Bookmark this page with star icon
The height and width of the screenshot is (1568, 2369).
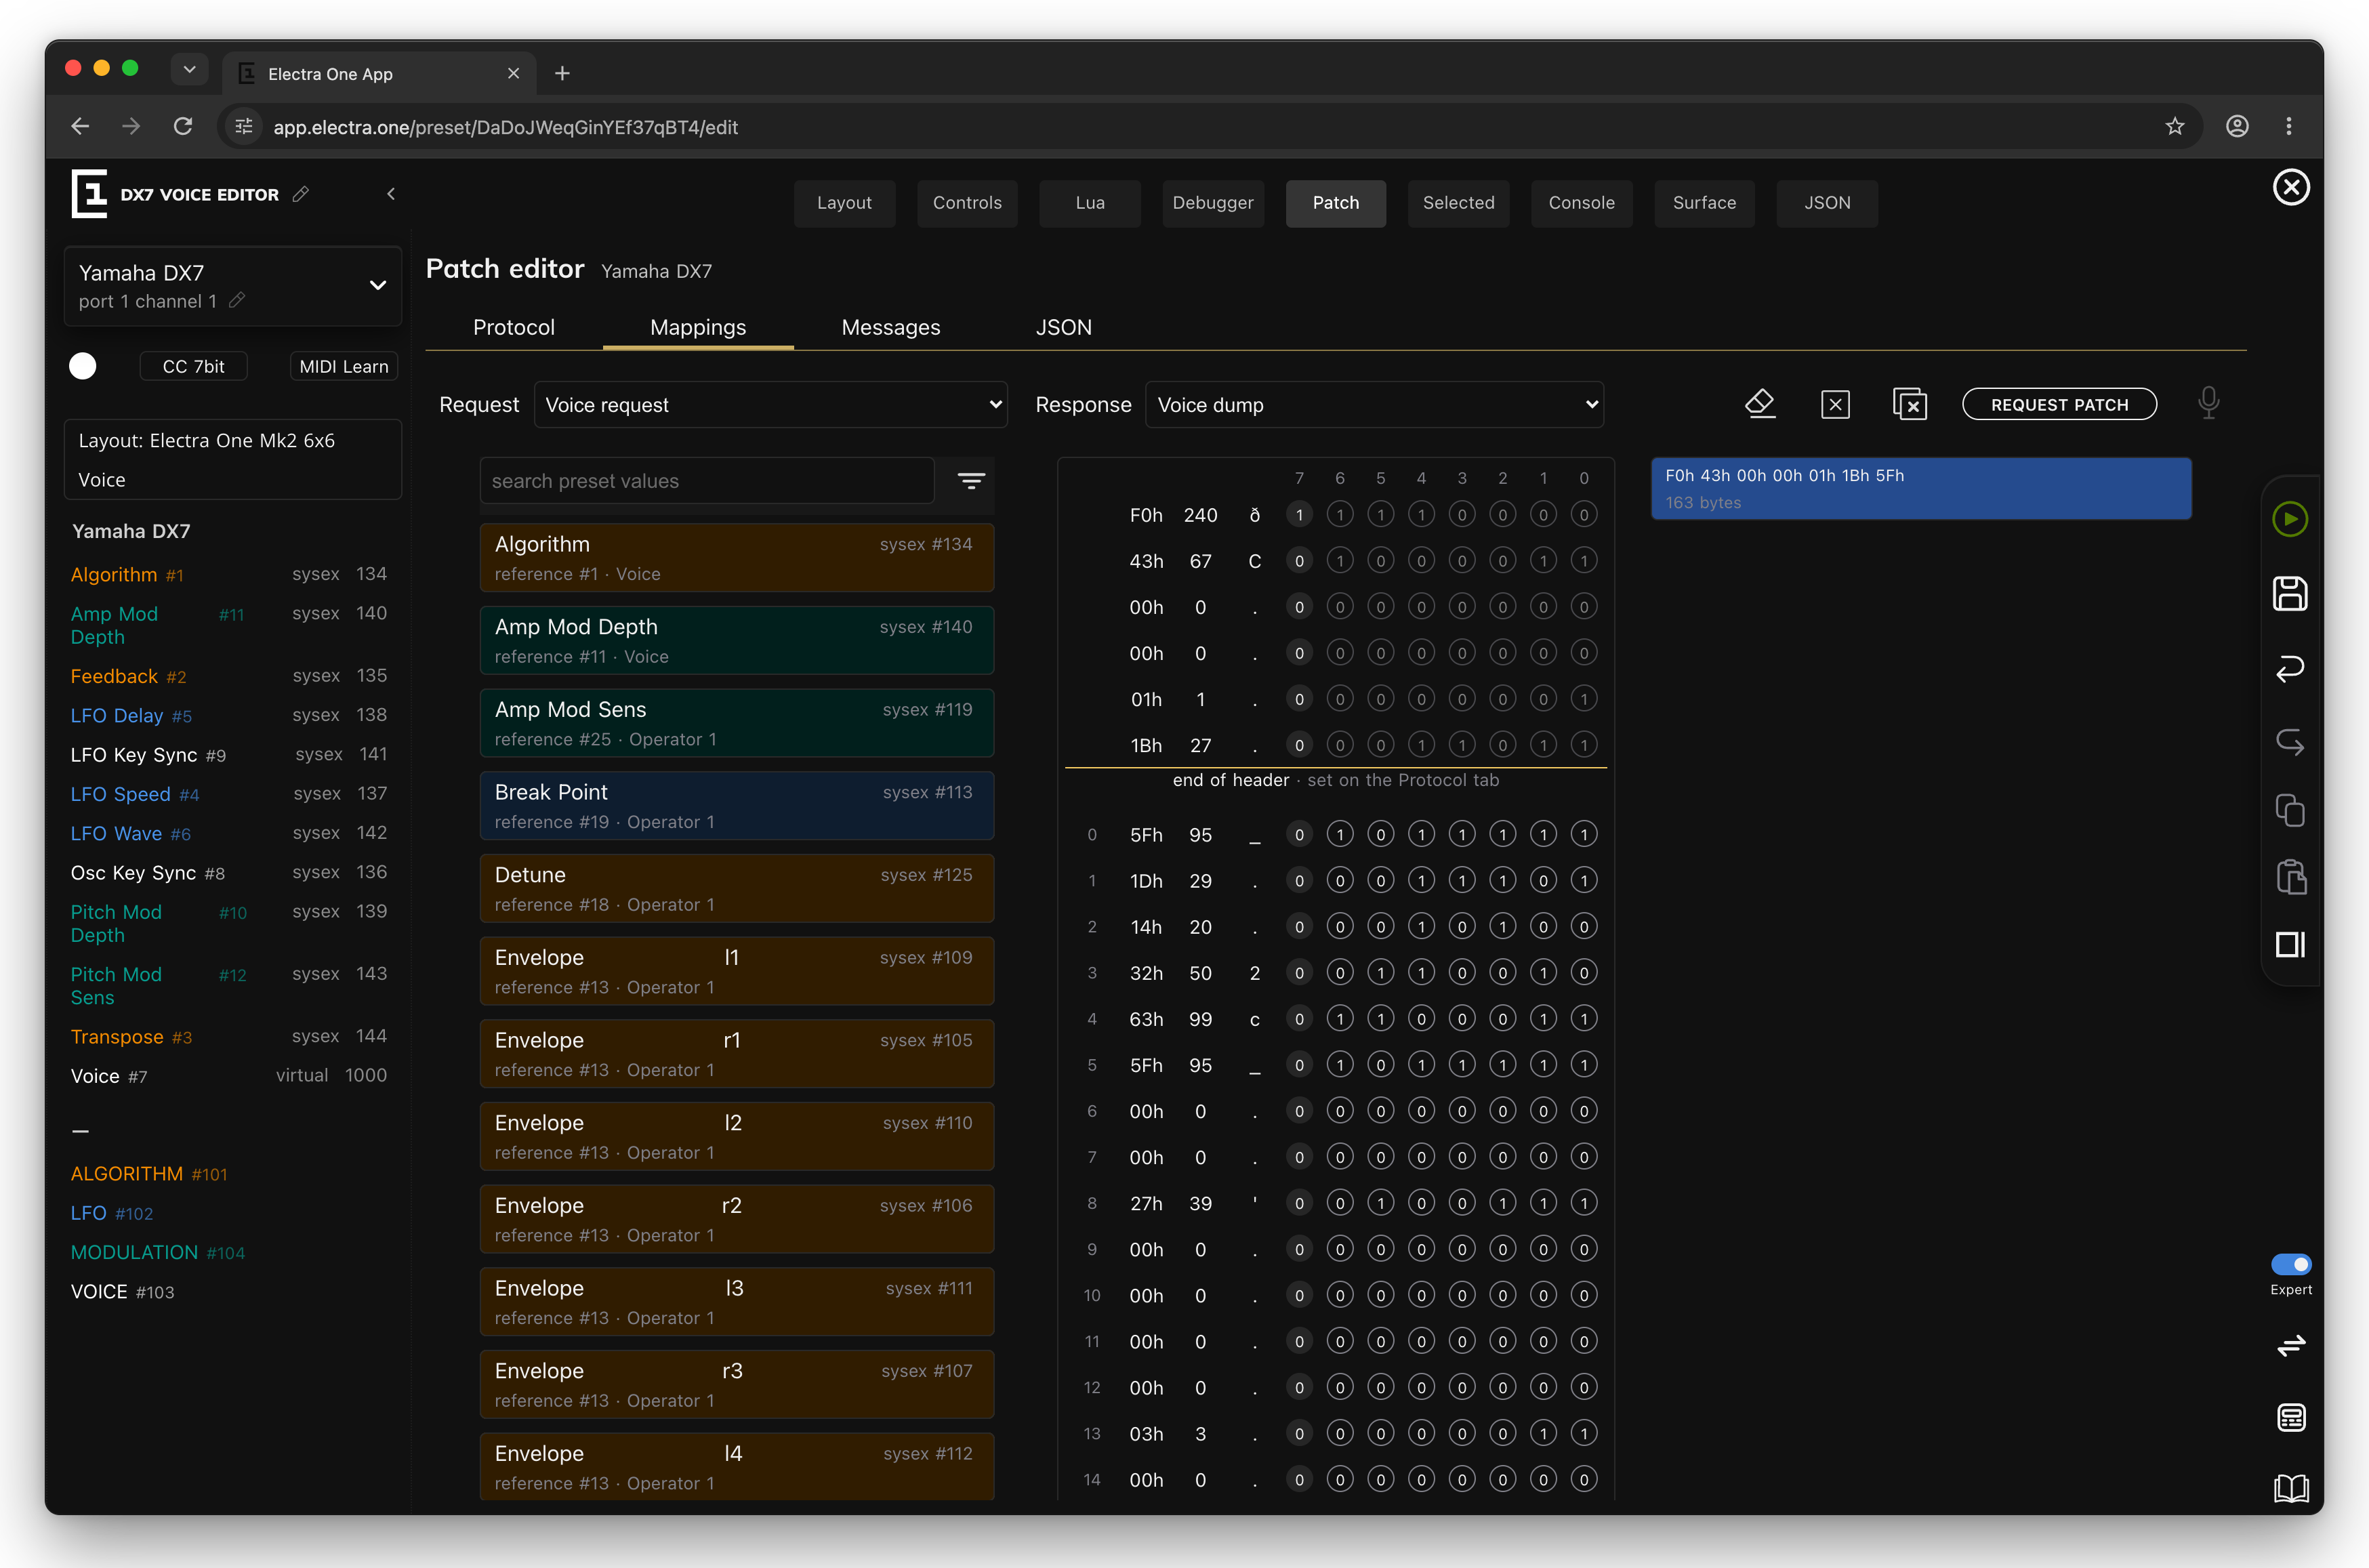tap(2175, 126)
